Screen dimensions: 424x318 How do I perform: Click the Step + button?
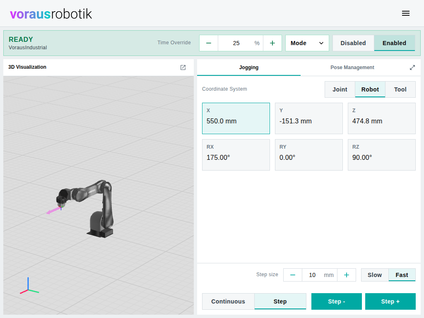pos(390,301)
